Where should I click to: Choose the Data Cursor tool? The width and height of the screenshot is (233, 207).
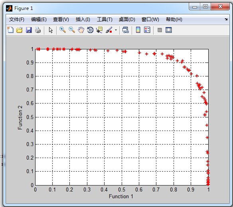[x=99, y=30]
